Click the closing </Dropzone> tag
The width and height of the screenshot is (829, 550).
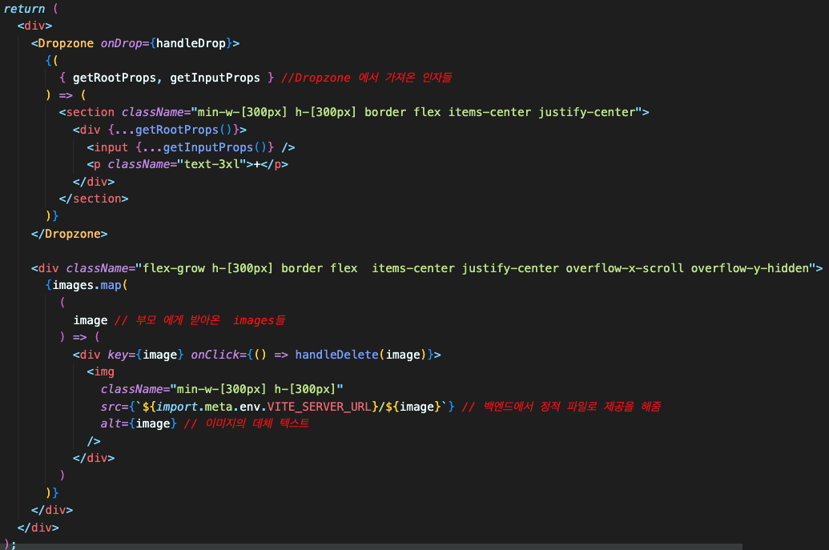pos(69,234)
